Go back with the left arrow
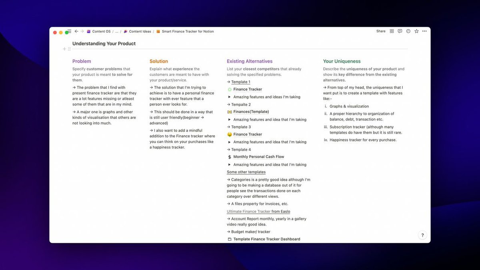Screen dimensions: 480x270 (76, 31)
